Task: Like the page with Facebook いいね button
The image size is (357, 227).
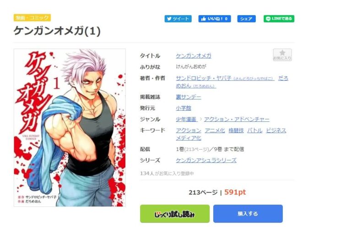Action: (215, 19)
